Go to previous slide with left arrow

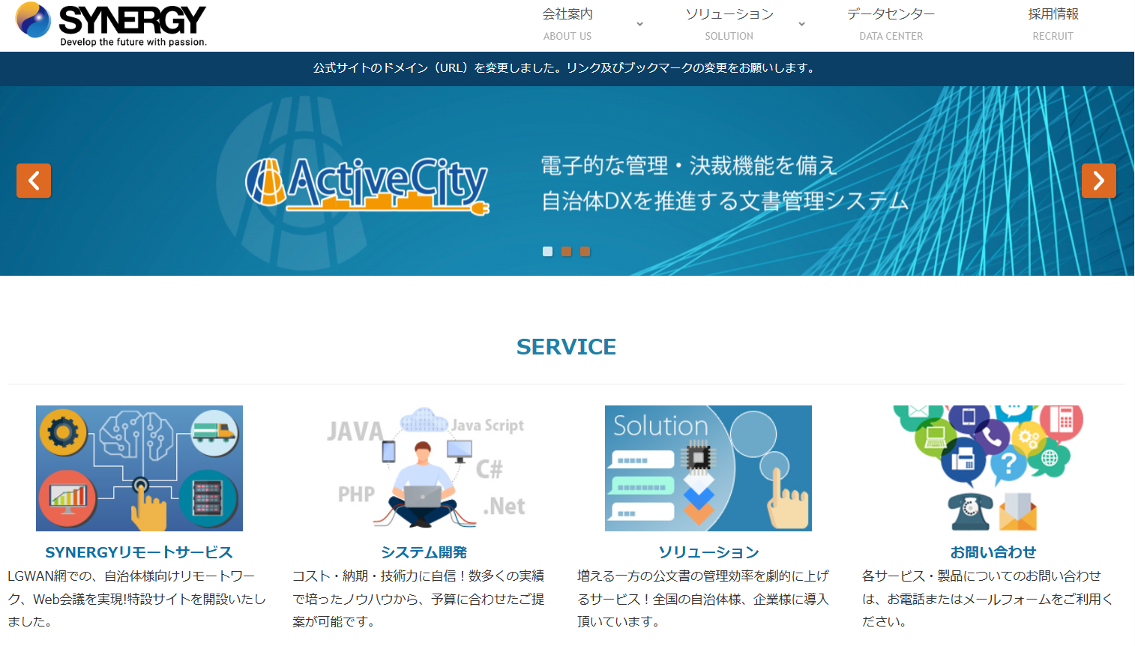click(34, 181)
